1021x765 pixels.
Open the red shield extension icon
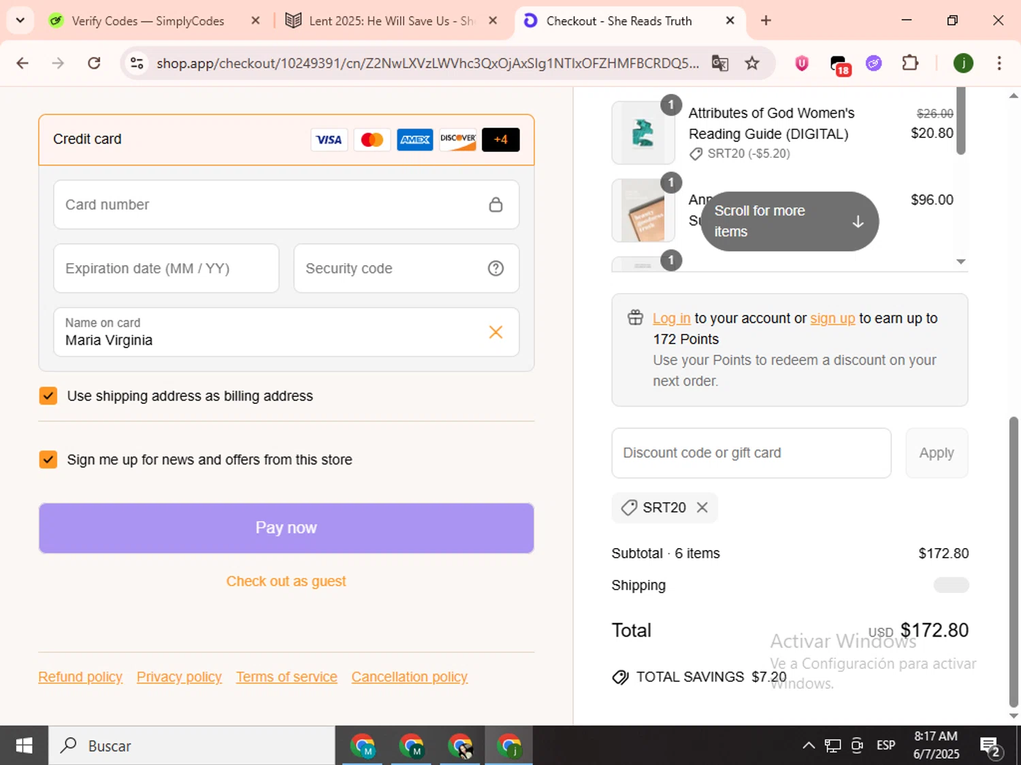(x=802, y=63)
